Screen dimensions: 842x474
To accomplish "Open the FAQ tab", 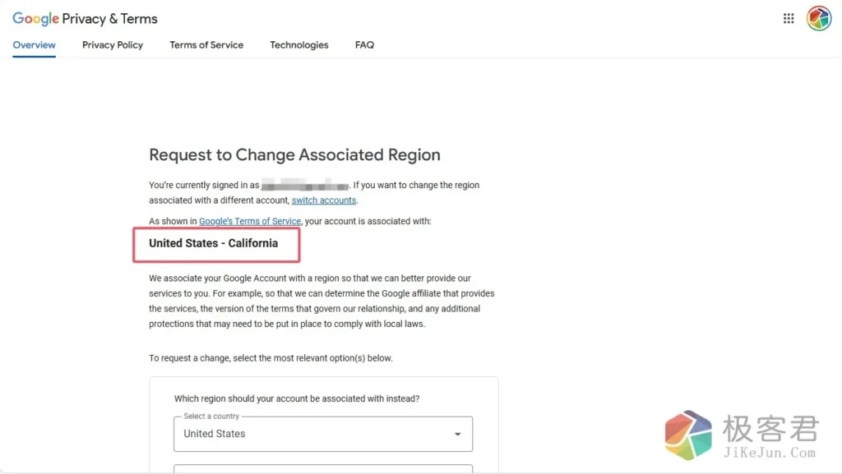I will pyautogui.click(x=364, y=45).
